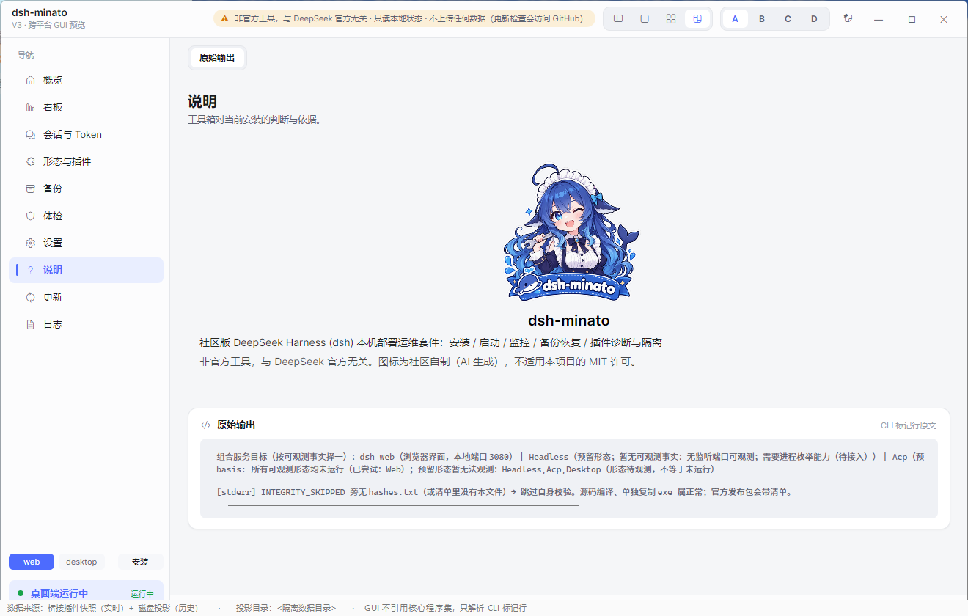Go to 日志 in navigation

(86, 324)
